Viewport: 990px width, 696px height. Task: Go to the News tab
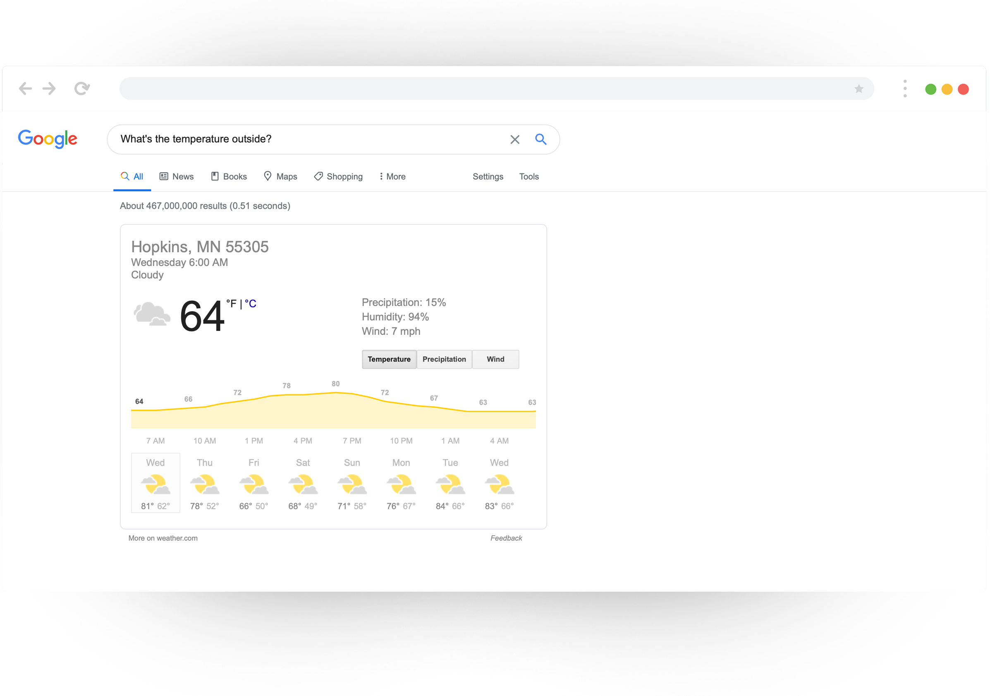[177, 176]
